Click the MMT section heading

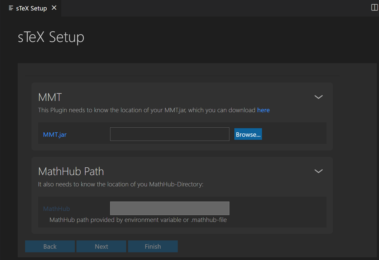(50, 97)
